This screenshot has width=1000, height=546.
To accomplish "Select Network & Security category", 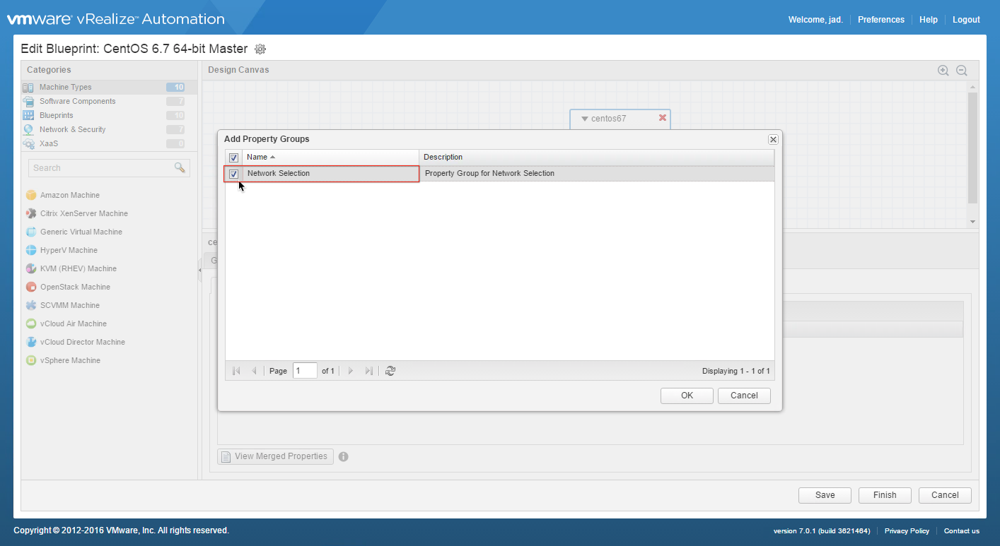I will tap(110, 130).
